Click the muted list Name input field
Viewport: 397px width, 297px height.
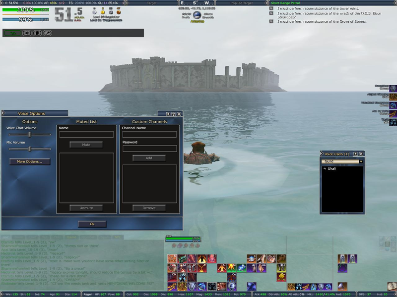pyautogui.click(x=86, y=135)
